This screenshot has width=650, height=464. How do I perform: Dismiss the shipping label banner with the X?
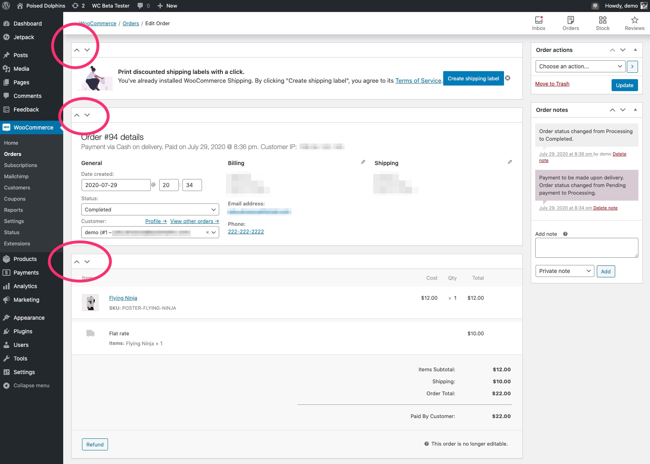point(508,78)
